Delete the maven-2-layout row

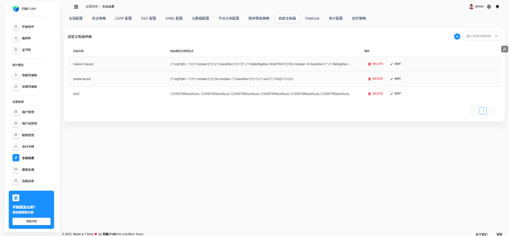point(375,64)
